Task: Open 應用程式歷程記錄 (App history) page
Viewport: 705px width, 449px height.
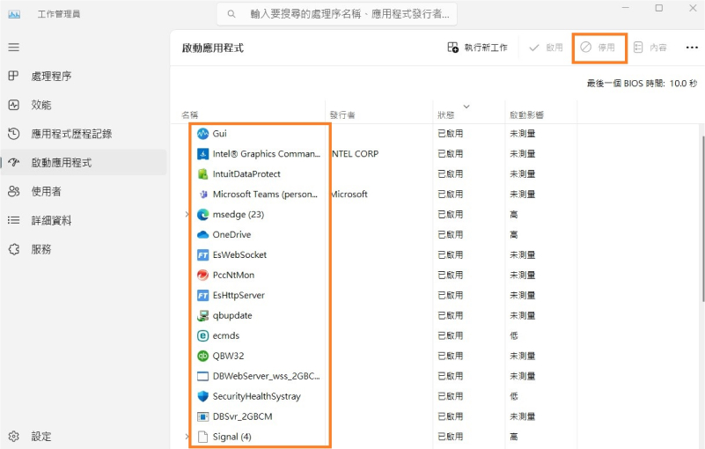Action: pos(71,134)
